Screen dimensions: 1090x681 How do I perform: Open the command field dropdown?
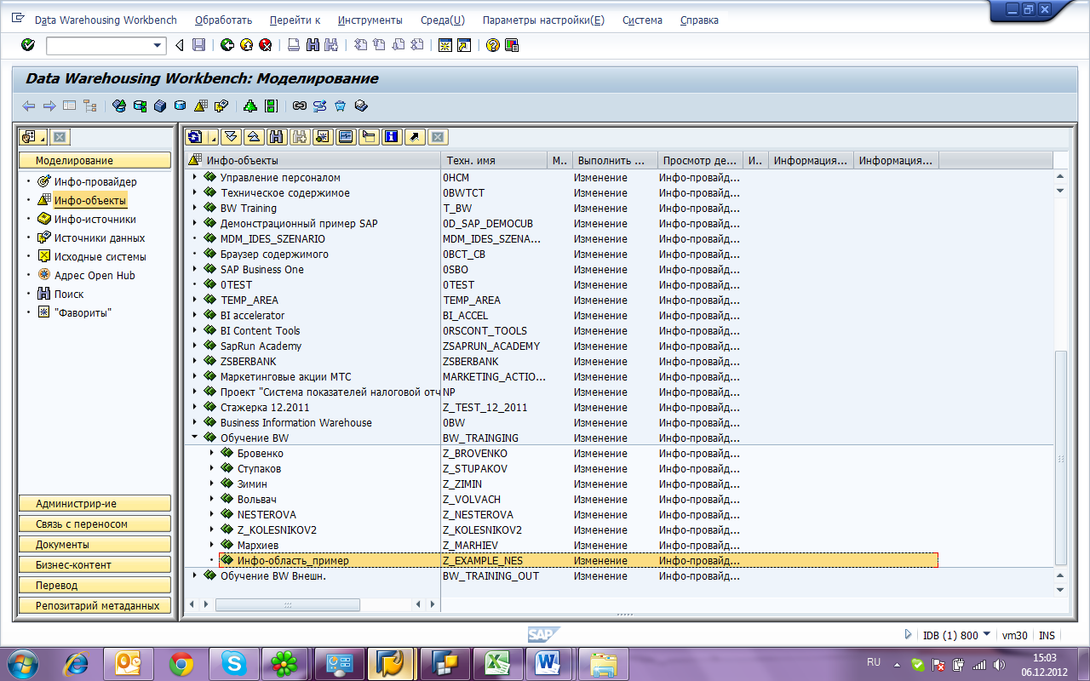(158, 46)
